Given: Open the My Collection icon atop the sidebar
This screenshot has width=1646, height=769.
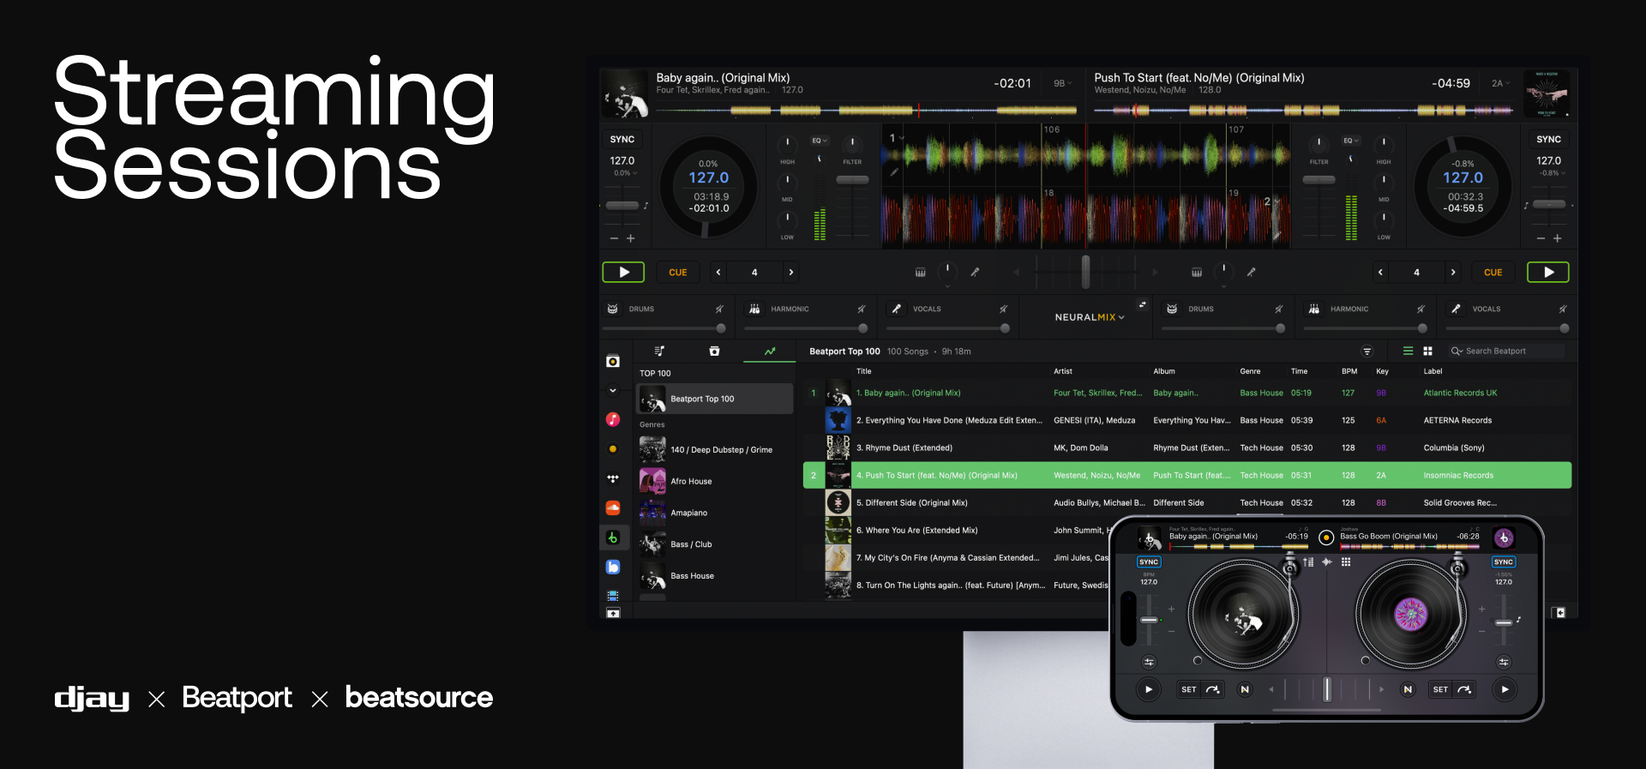Looking at the screenshot, I should click(x=613, y=362).
